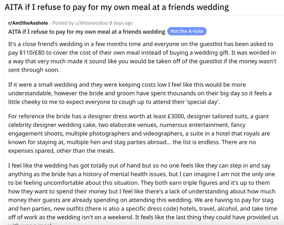This screenshot has width=284, height=225.
Task: Click the large page heading about friends wedding
Action: [x=117, y=7]
